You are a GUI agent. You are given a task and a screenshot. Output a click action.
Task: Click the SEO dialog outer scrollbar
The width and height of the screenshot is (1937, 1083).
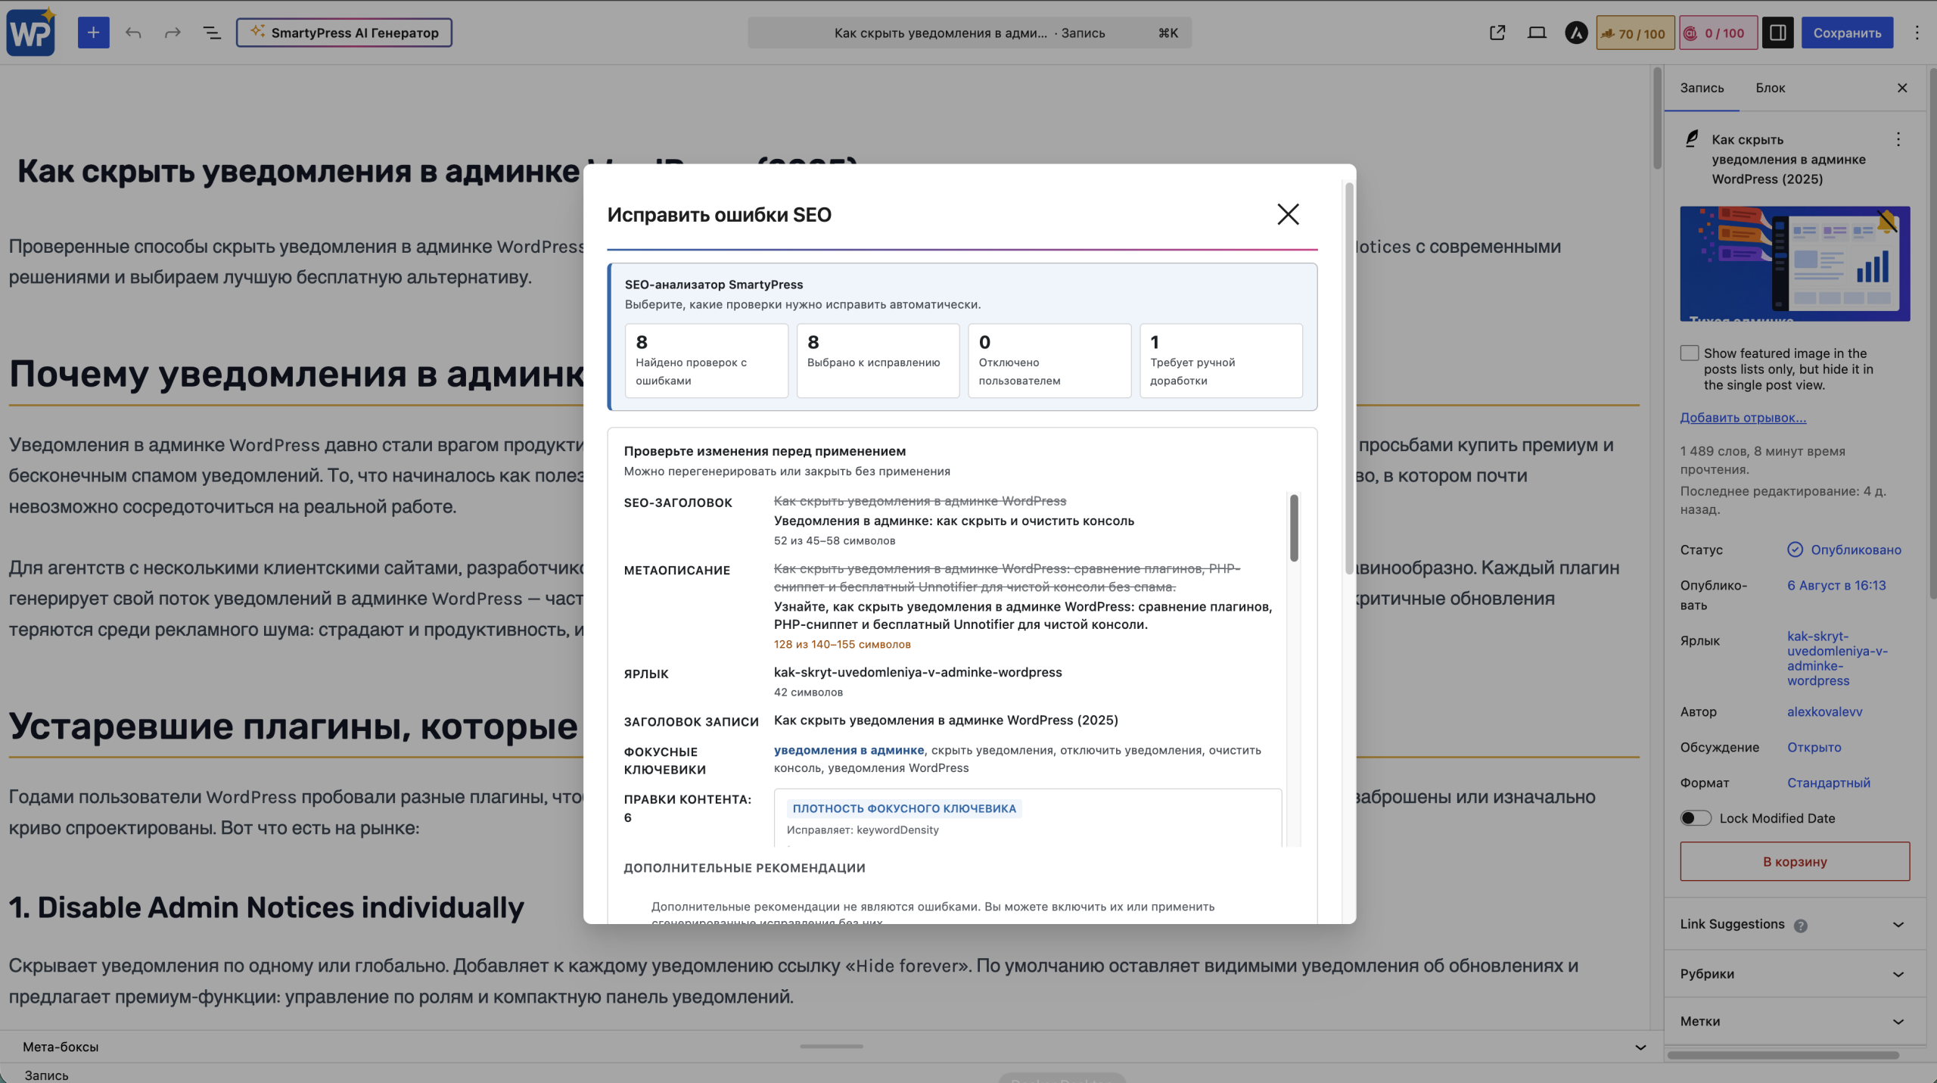1348,378
